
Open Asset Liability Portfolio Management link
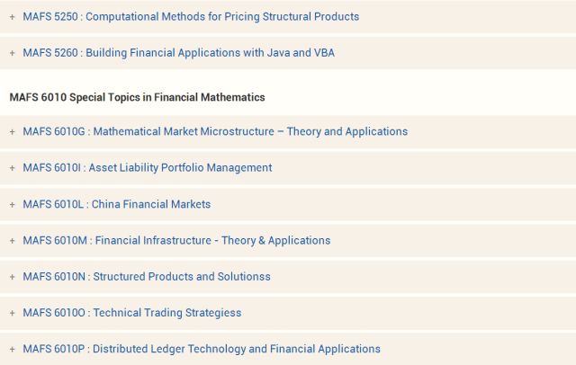(148, 167)
